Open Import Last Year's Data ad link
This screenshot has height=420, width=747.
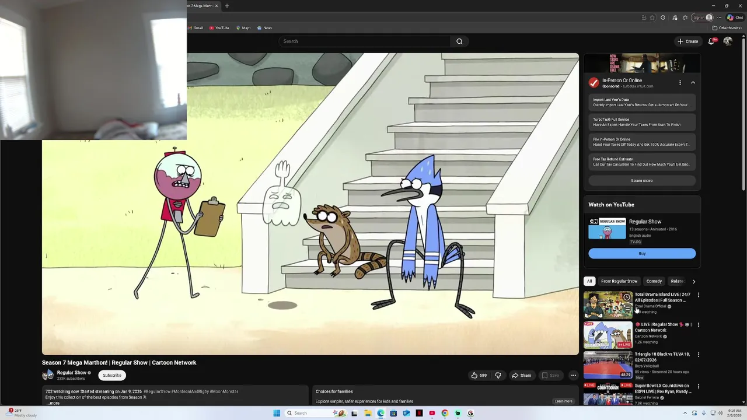[642, 102]
